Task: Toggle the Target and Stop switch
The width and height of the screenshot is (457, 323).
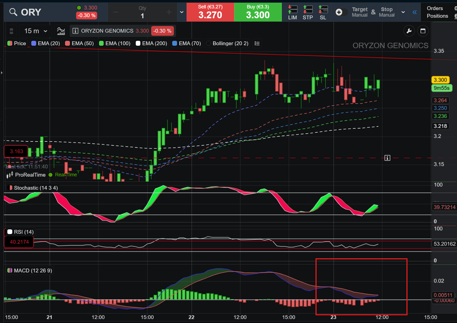Action: 341,12
